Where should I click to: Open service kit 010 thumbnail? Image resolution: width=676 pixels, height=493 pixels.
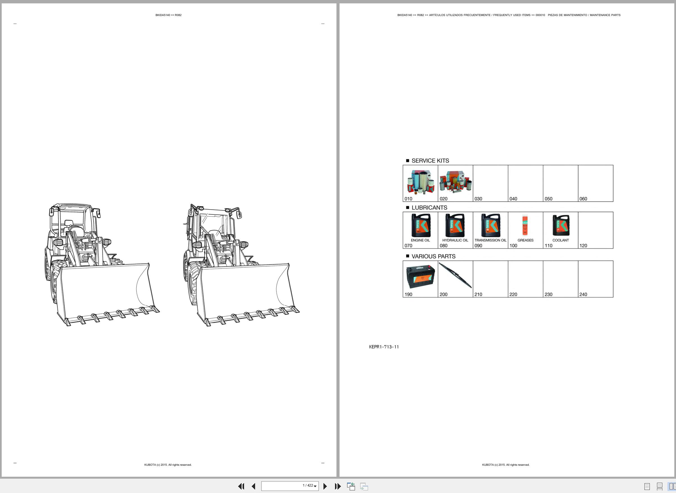click(x=420, y=183)
